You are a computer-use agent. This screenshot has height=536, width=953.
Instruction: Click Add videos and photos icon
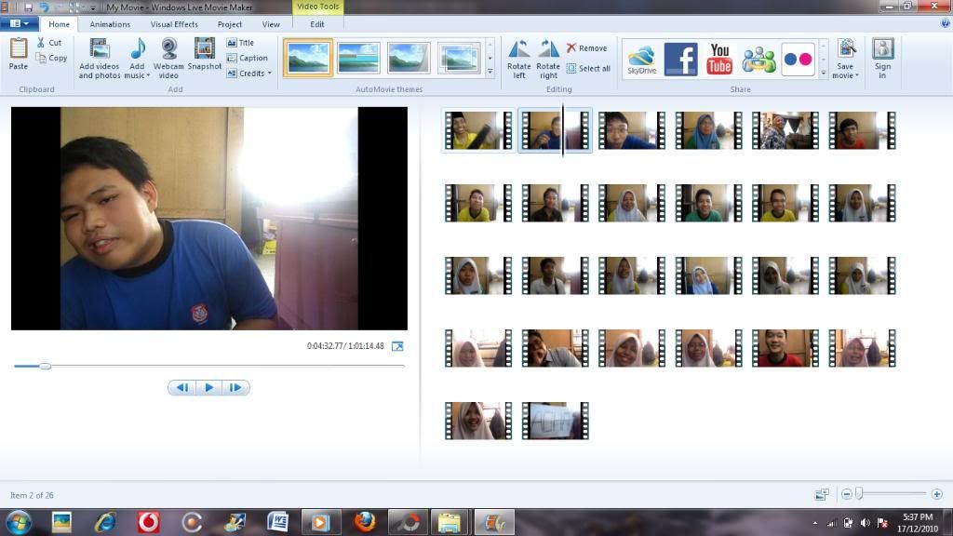coord(99,49)
